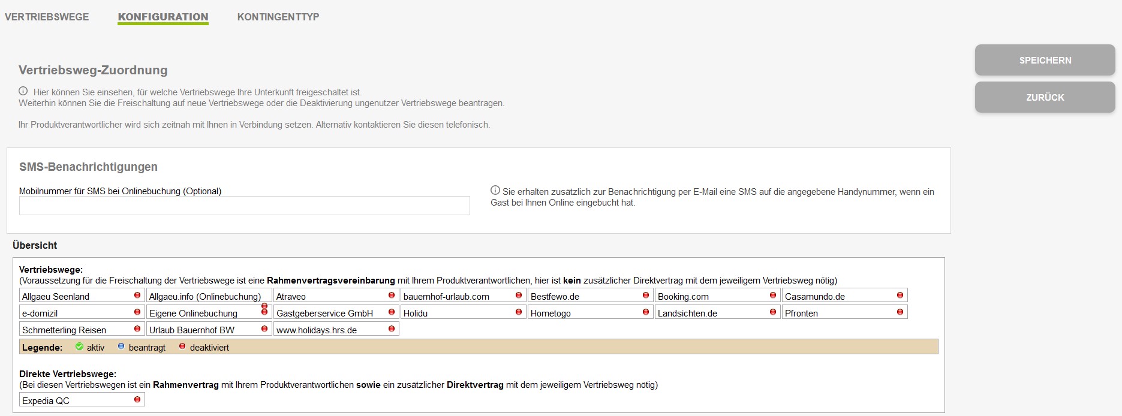
Task: Click the status dot next to Expedia QC
Action: click(x=137, y=400)
